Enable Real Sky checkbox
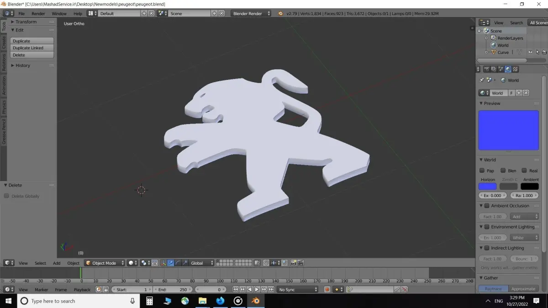Viewport: 548px width, 308px height. point(524,170)
